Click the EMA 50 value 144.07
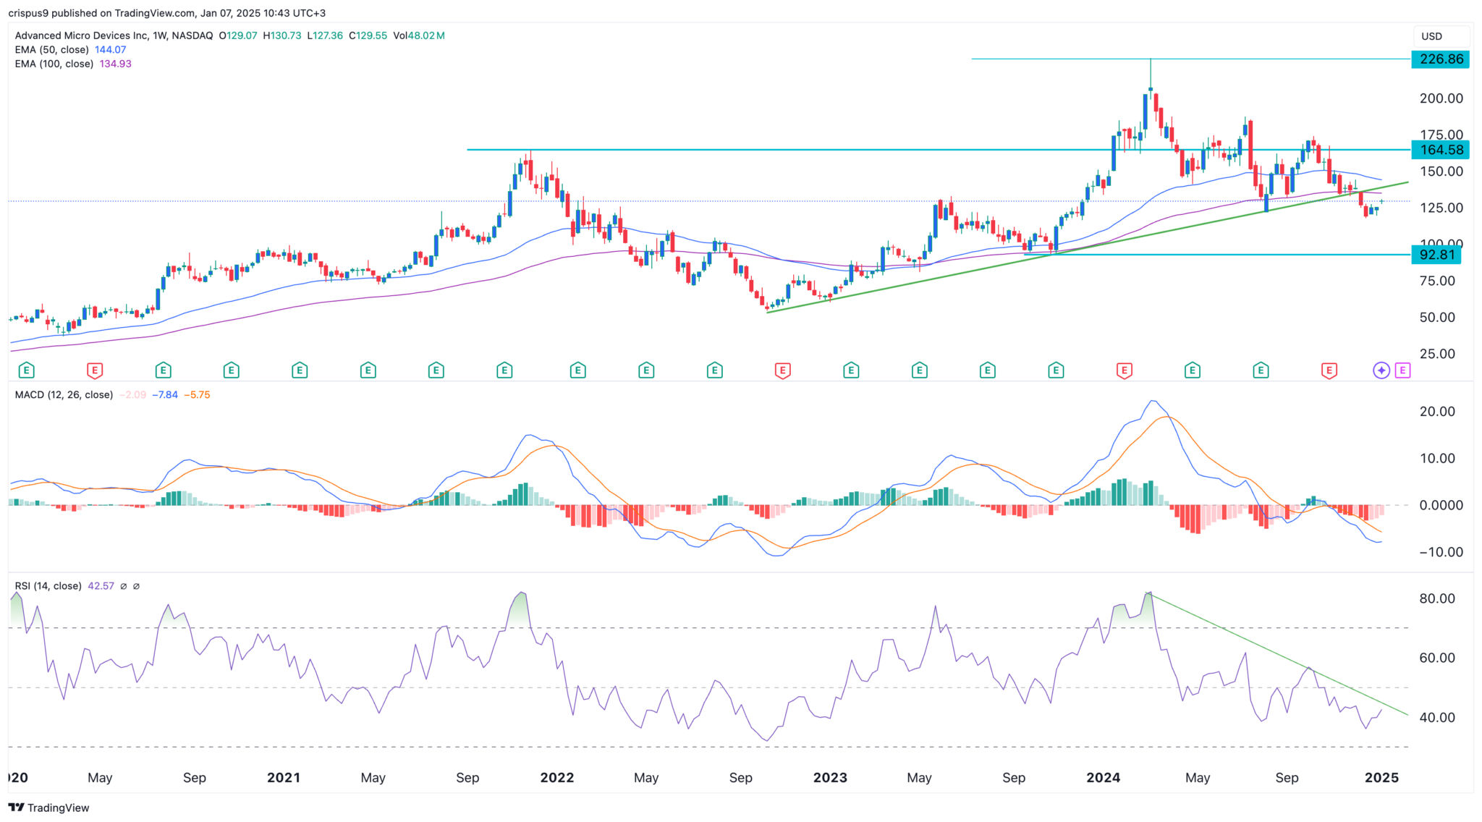This screenshot has height=822, width=1482. coord(111,50)
